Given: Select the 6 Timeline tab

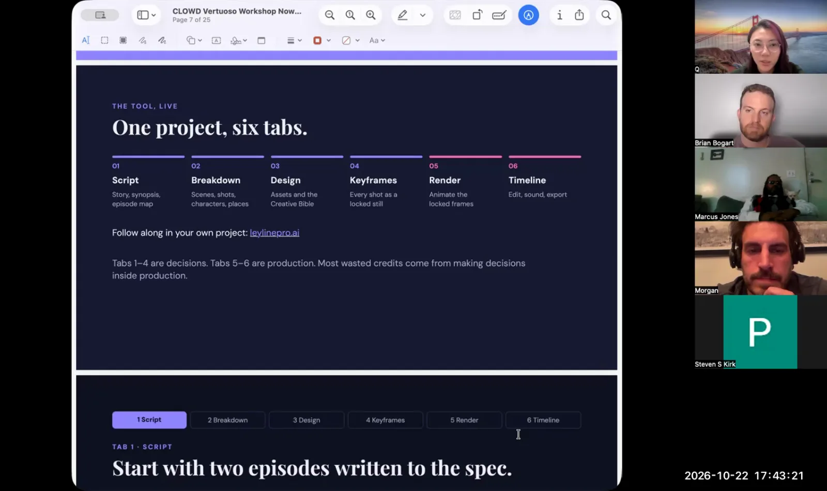Looking at the screenshot, I should click(x=543, y=420).
